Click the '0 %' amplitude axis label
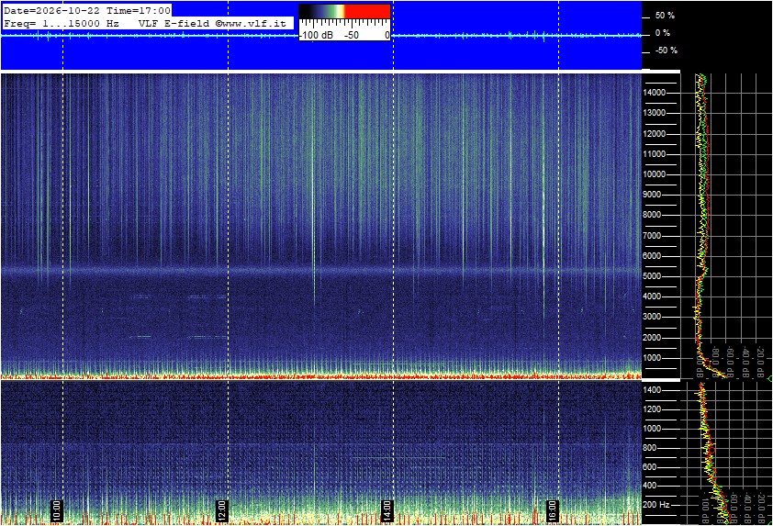This screenshot has height=526, width=773. pyautogui.click(x=663, y=33)
